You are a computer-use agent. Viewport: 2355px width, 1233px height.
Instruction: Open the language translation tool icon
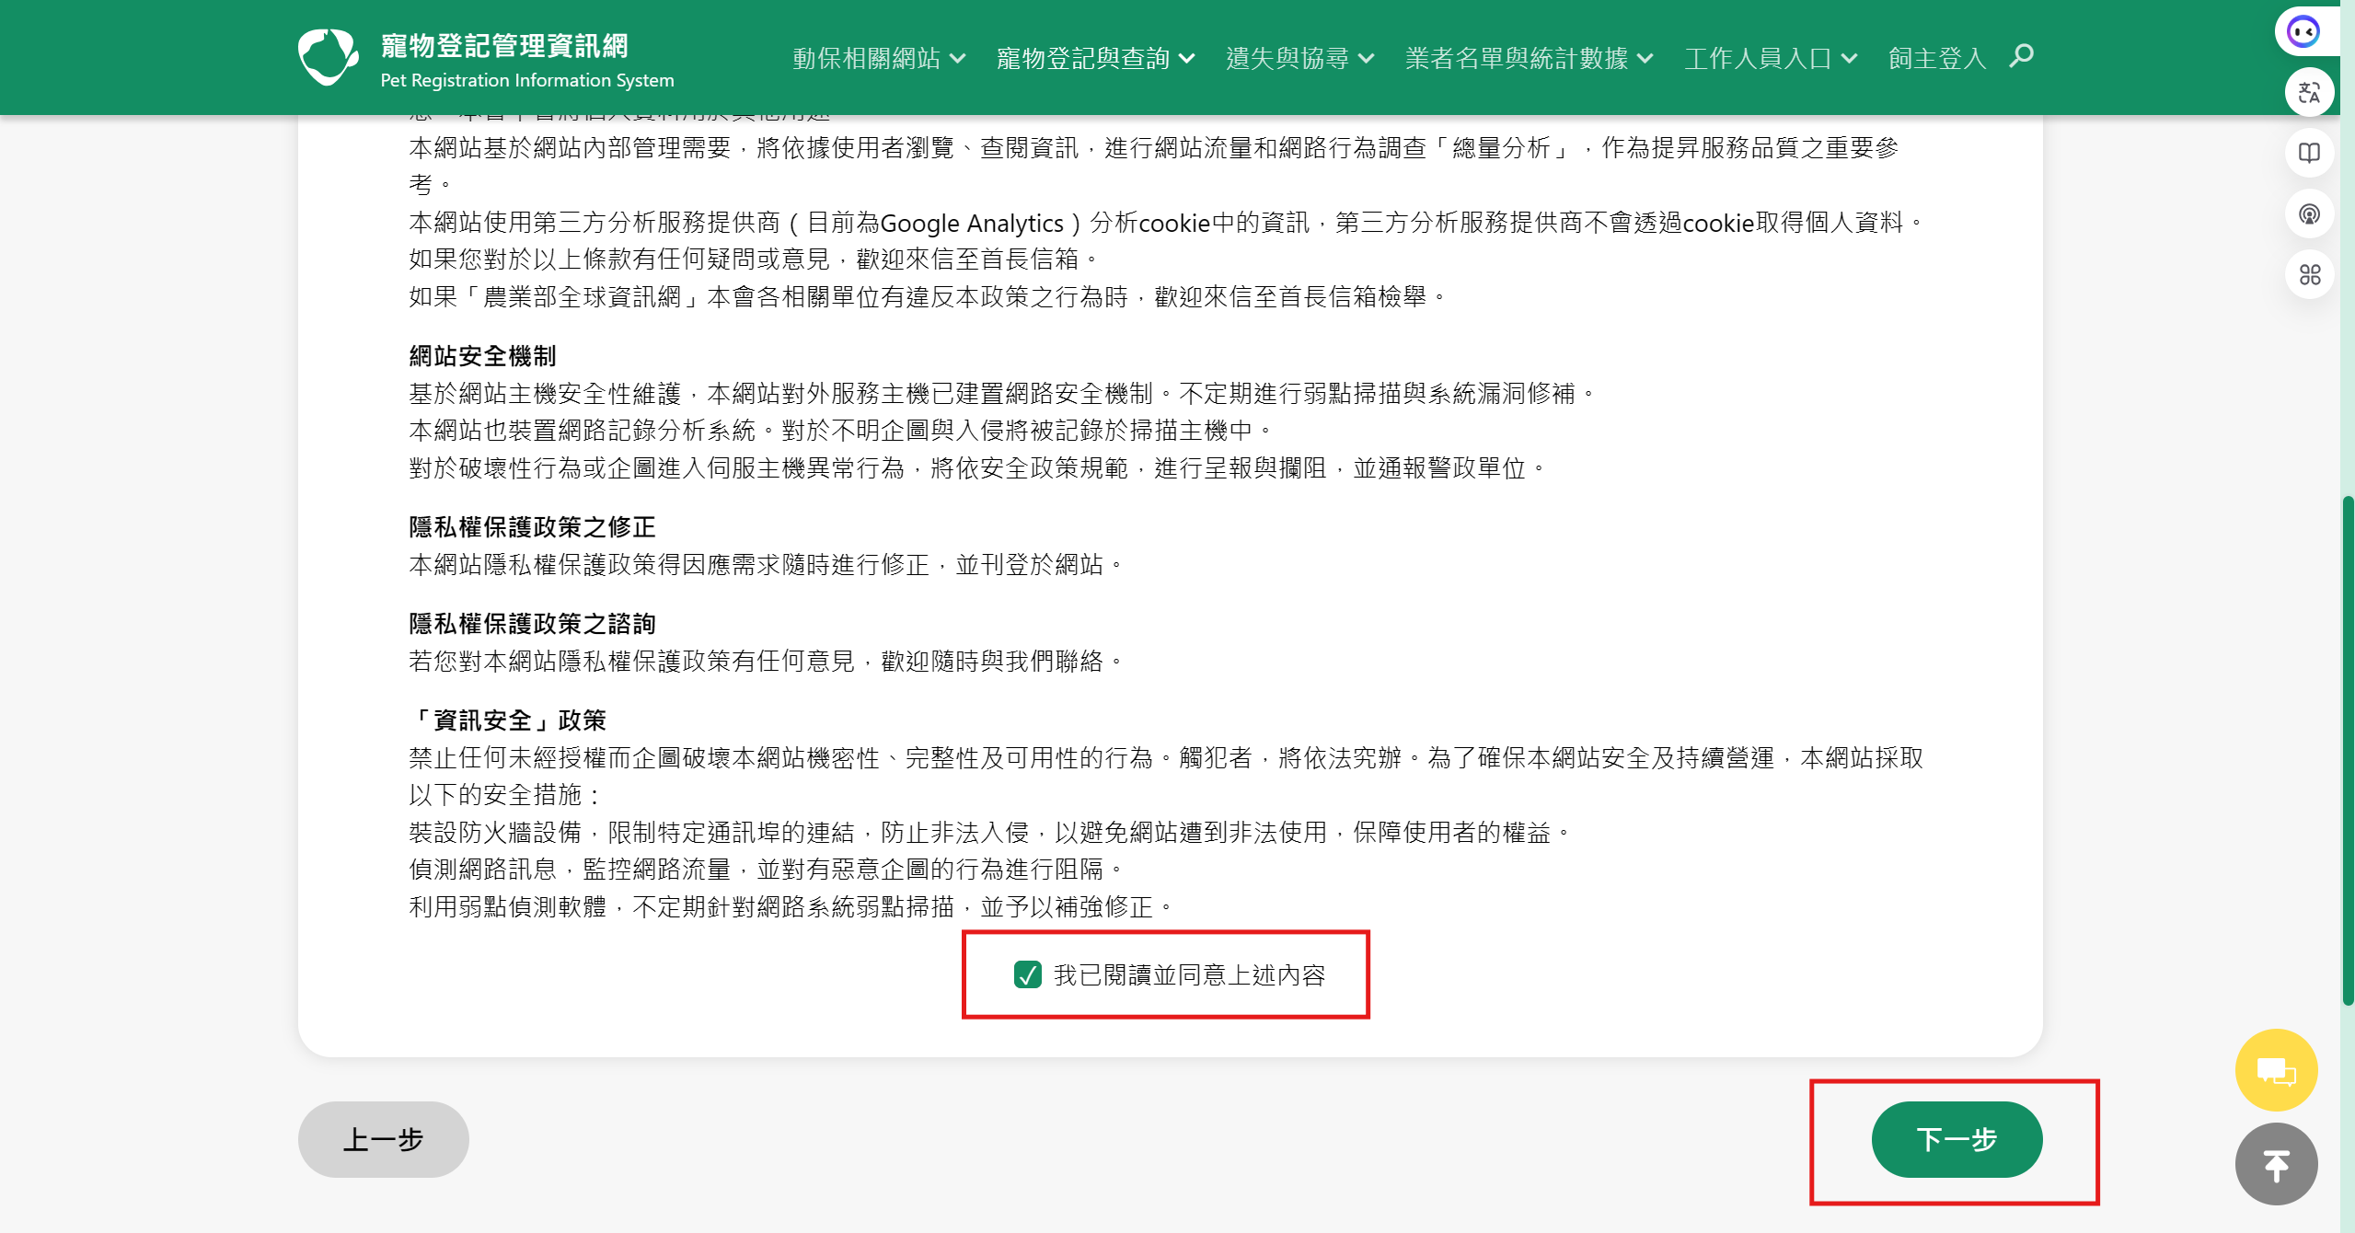[x=2308, y=91]
